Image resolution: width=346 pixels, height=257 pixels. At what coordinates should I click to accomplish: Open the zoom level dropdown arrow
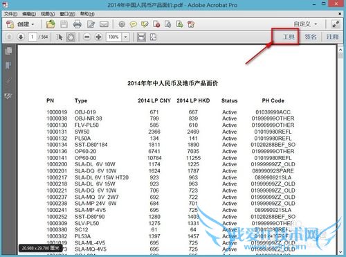(x=125, y=37)
